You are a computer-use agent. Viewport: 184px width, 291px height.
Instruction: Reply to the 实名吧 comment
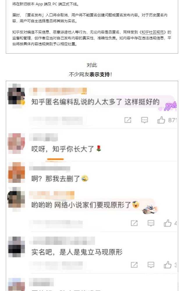[151, 265]
